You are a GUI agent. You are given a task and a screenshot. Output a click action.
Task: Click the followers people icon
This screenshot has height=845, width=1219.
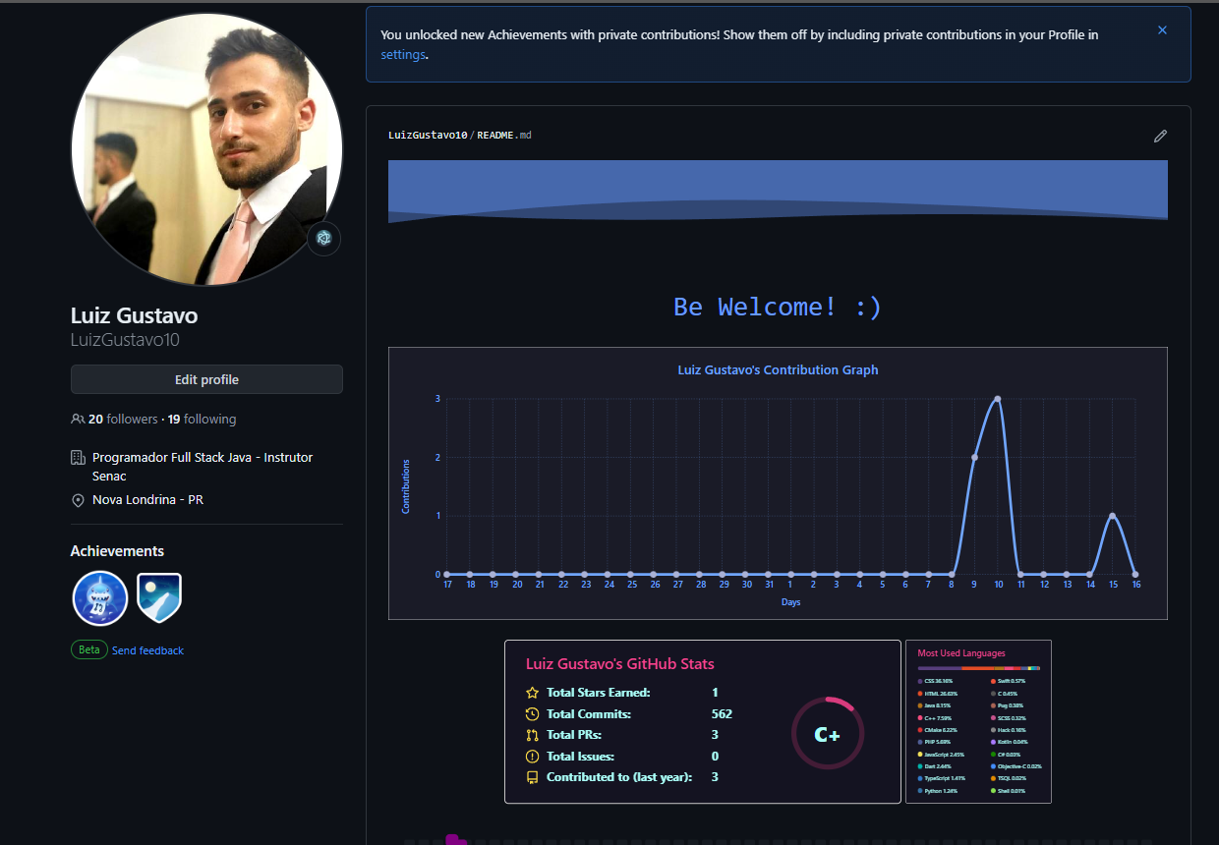tap(78, 419)
